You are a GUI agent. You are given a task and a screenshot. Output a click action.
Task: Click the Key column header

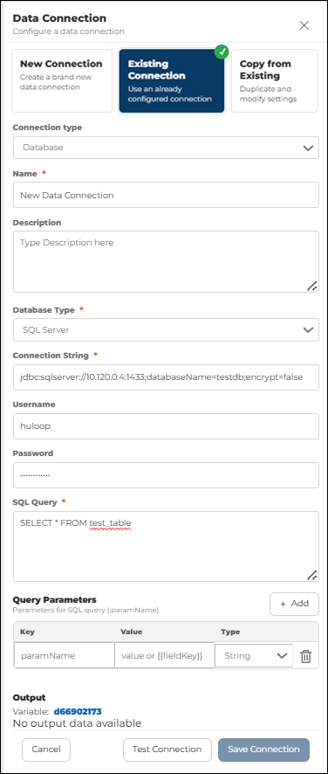(27, 632)
